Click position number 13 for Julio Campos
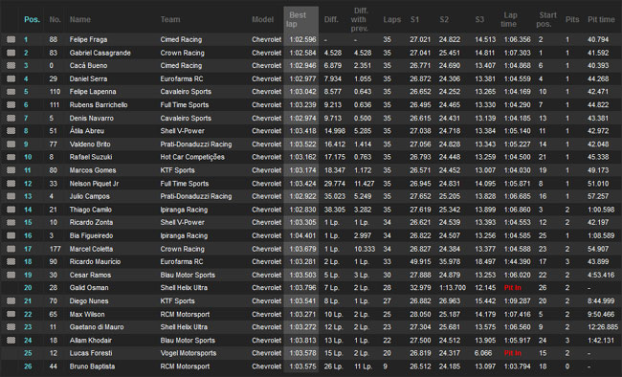 [28, 196]
